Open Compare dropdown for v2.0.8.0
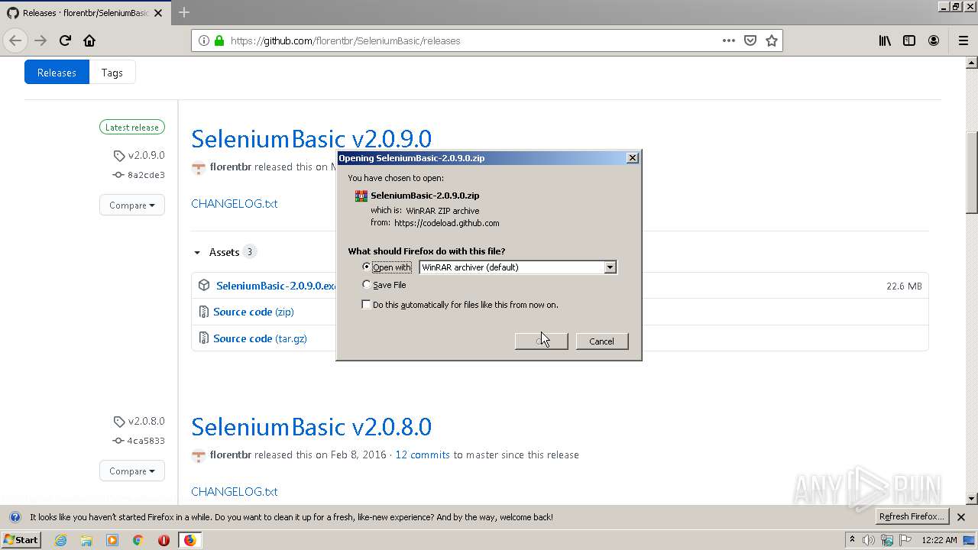The width and height of the screenshot is (978, 550). [x=132, y=471]
